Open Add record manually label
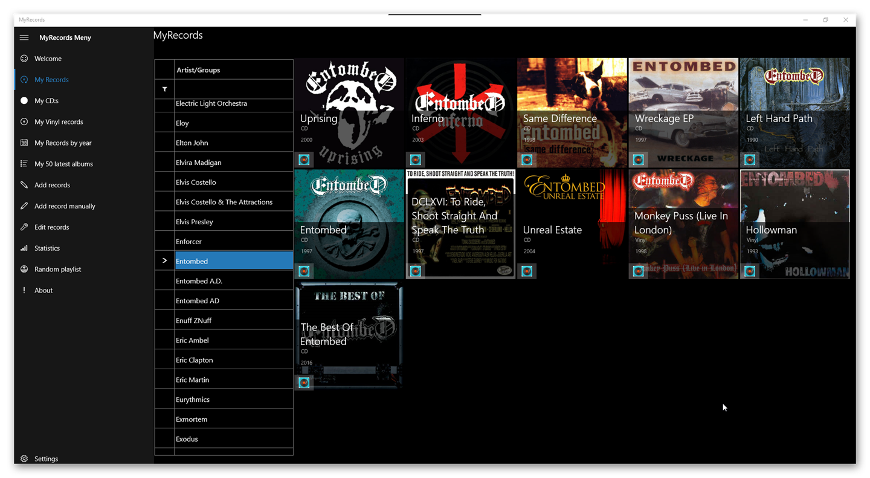This screenshot has height=478, width=870. [65, 206]
